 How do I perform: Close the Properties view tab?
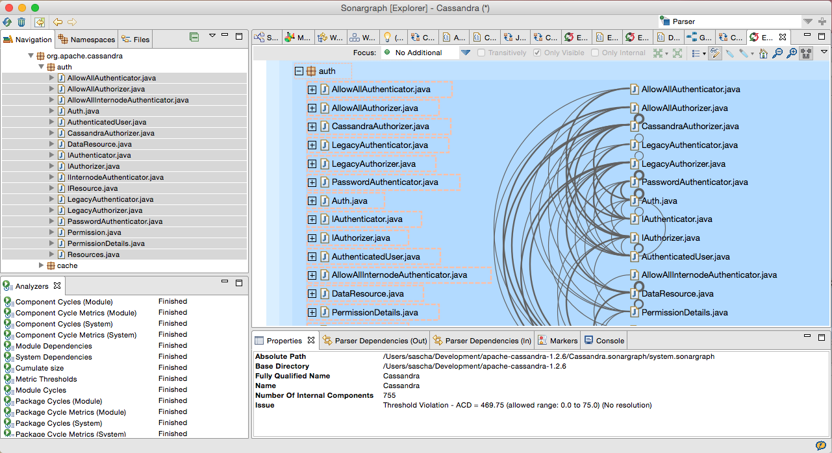click(x=311, y=340)
